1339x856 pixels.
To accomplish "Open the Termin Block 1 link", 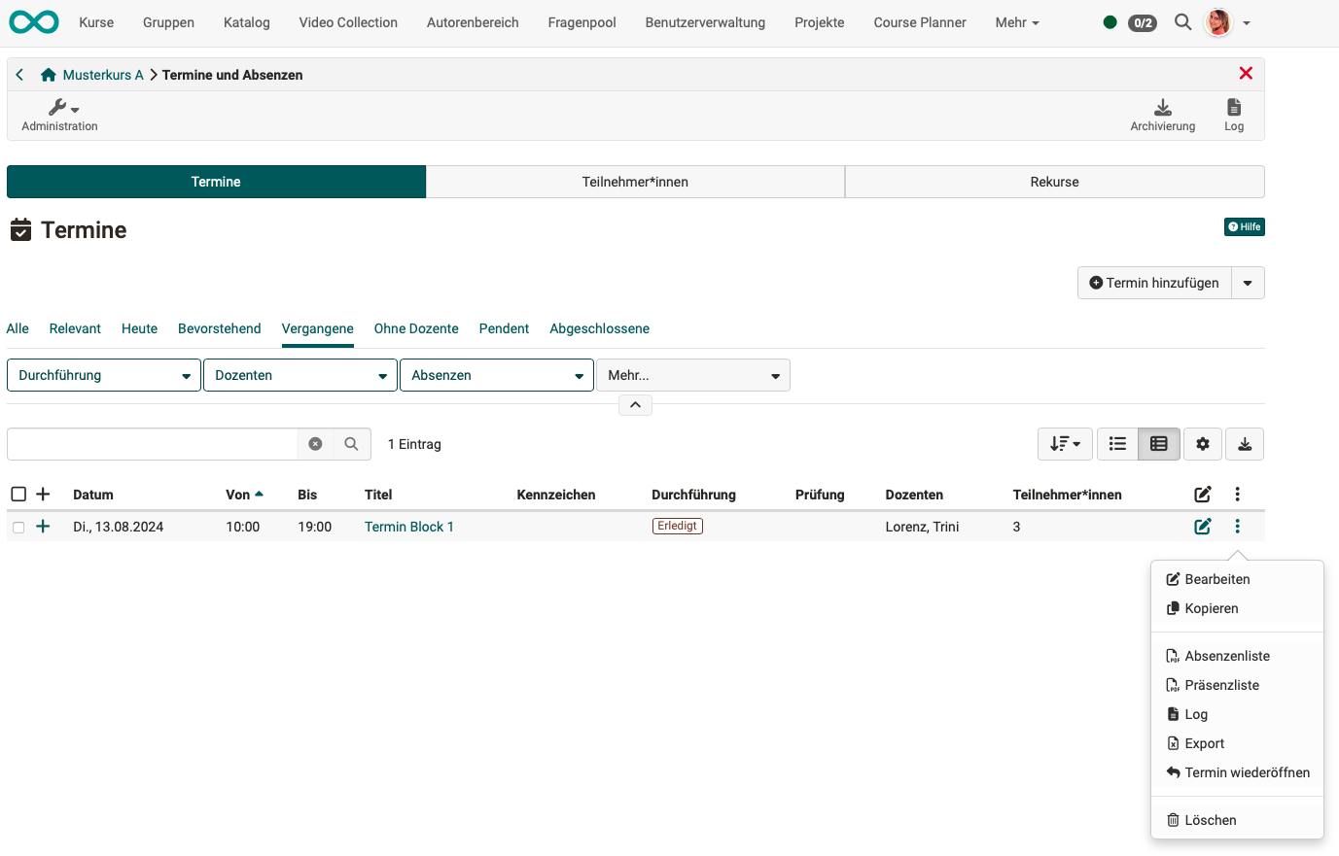I will (408, 527).
